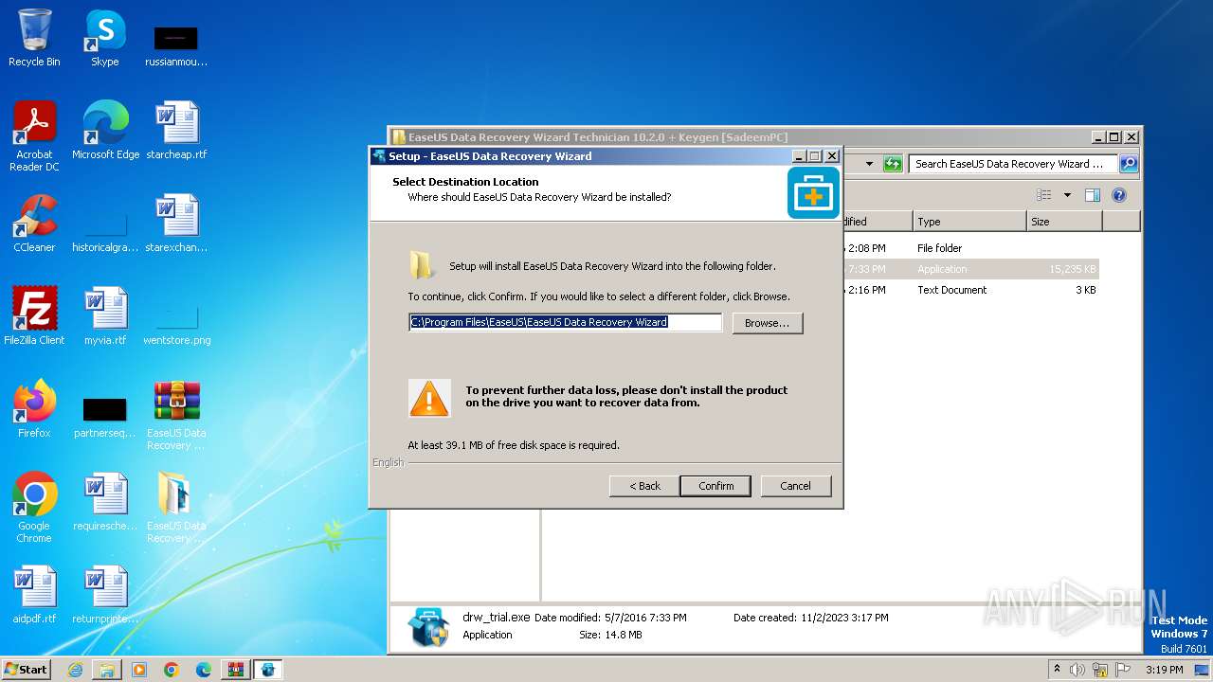Select the aidpdf.rtf document icon

click(34, 594)
